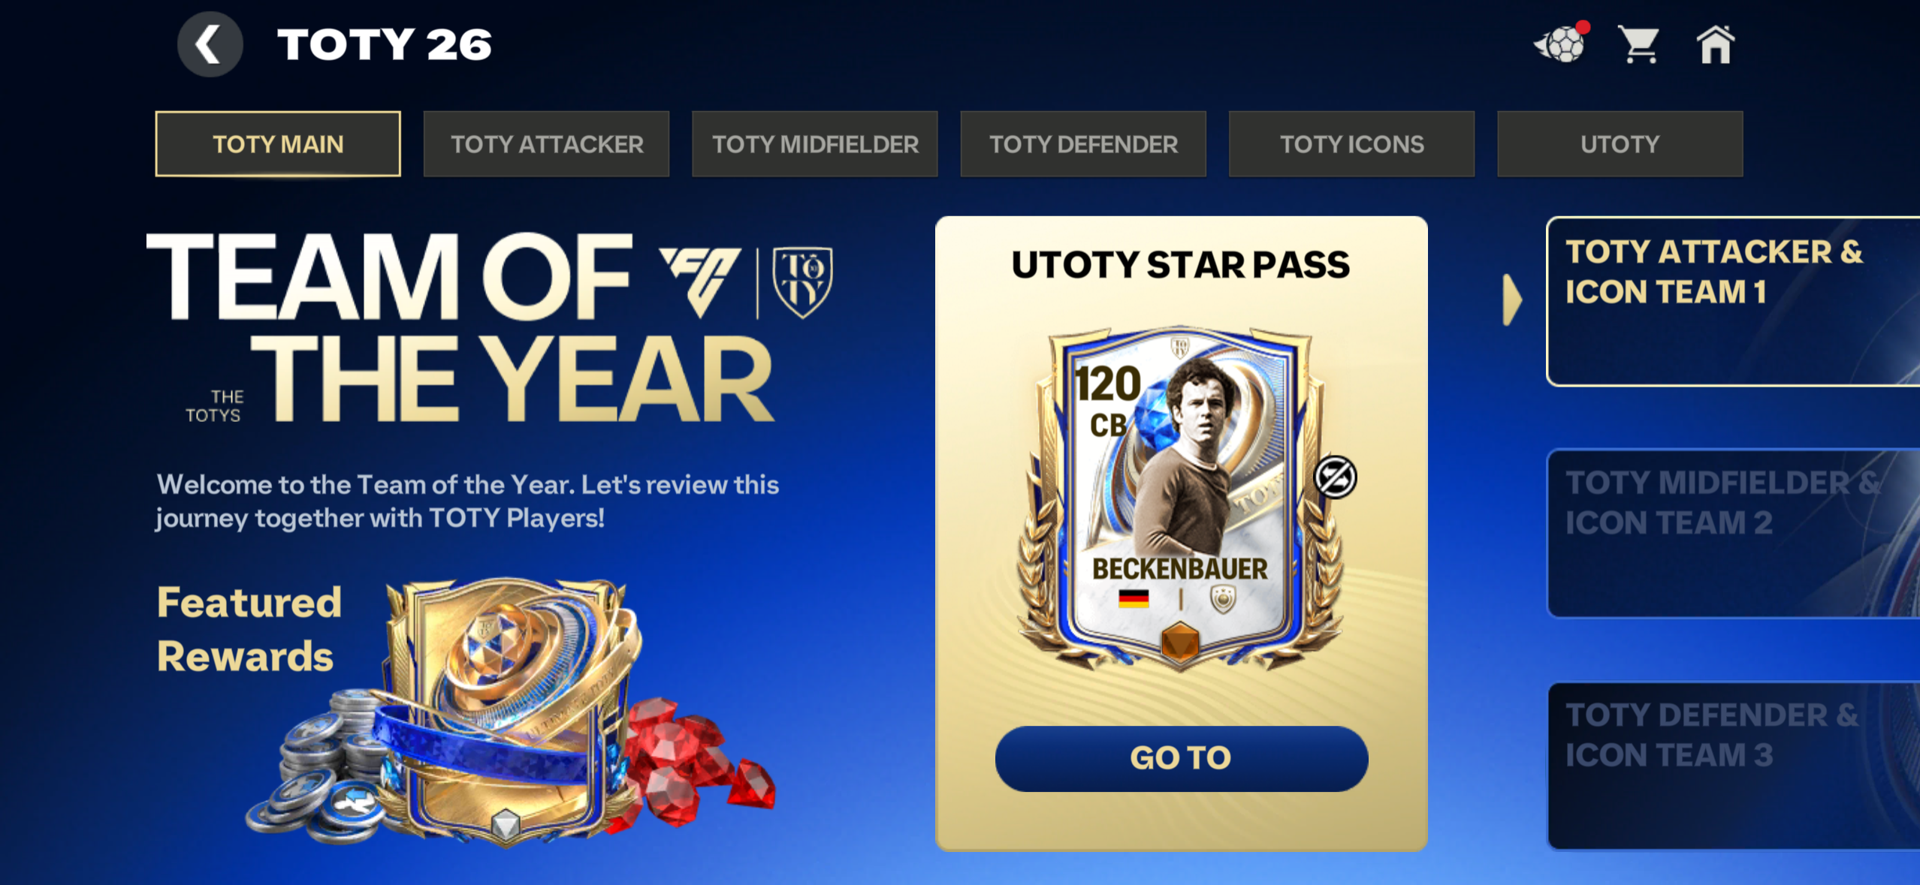The height and width of the screenshot is (885, 1920).
Task: Tap the EA FC logo
Action: coord(700,282)
